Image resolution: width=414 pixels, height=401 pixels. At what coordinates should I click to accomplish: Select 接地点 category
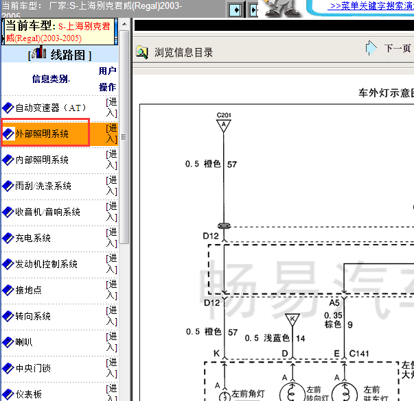pyautogui.click(x=29, y=290)
